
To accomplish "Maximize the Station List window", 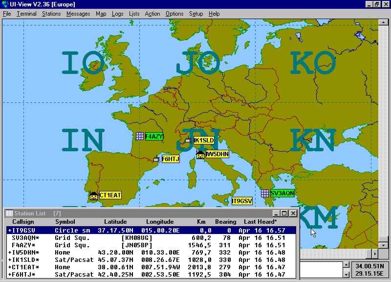I will [x=284, y=213].
